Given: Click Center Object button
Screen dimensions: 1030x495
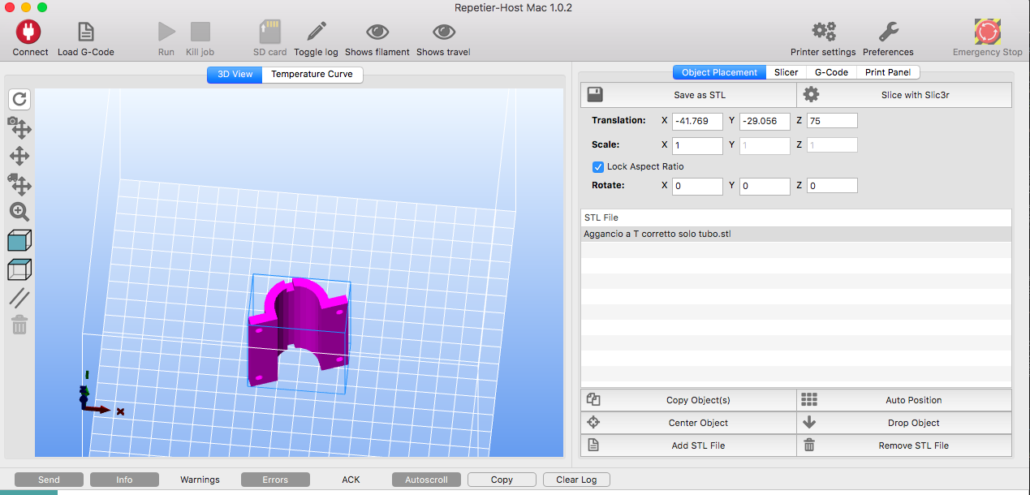Looking at the screenshot, I should point(688,423).
